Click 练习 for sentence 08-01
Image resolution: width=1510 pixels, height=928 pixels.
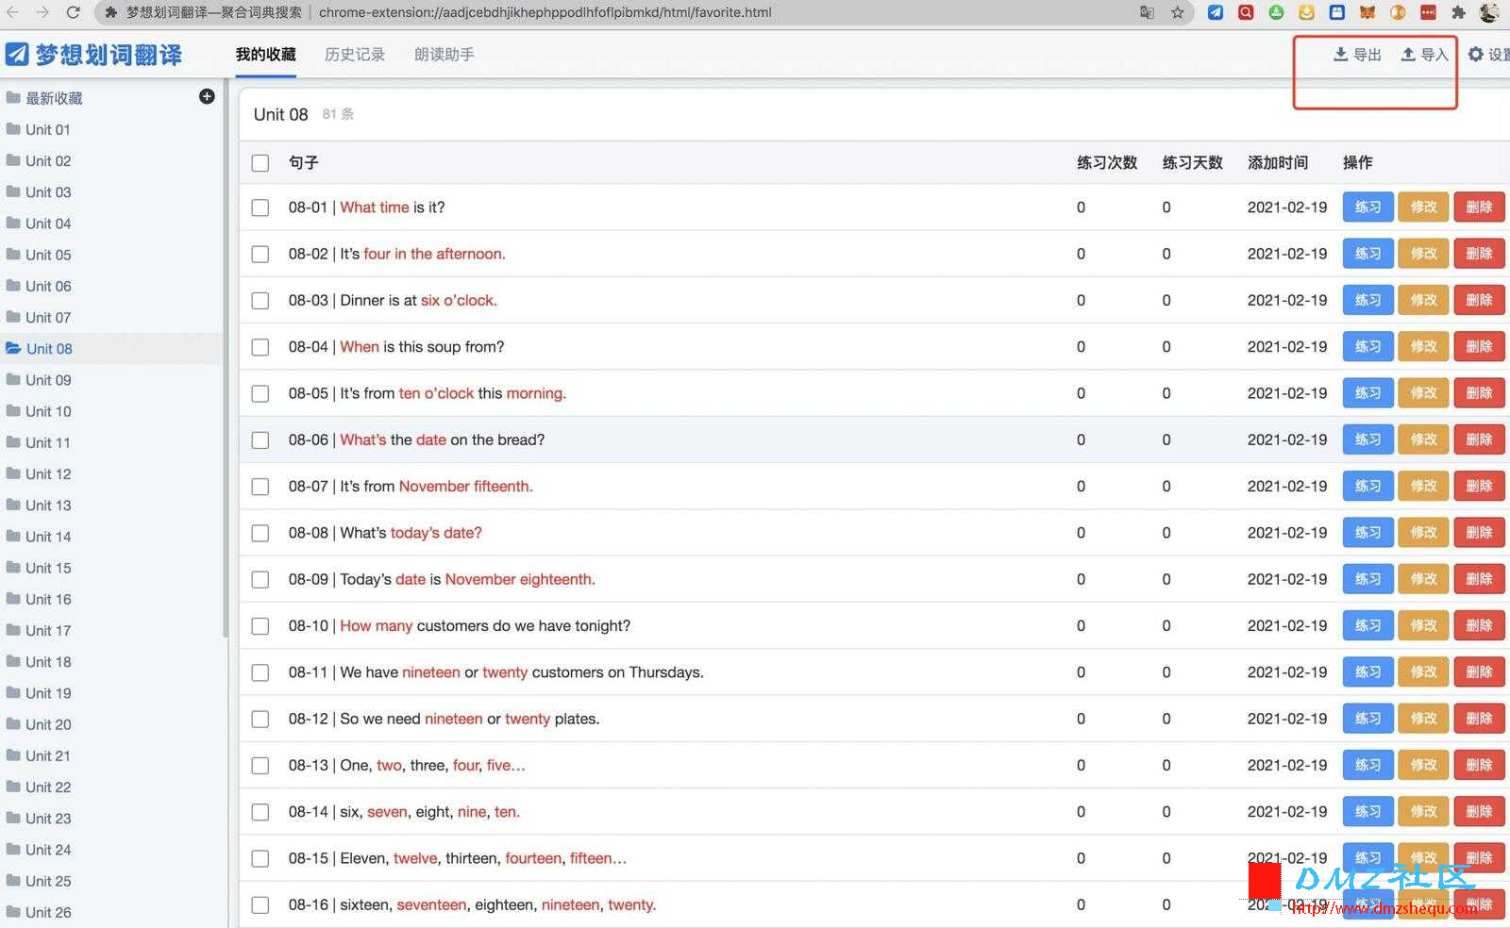1367,207
